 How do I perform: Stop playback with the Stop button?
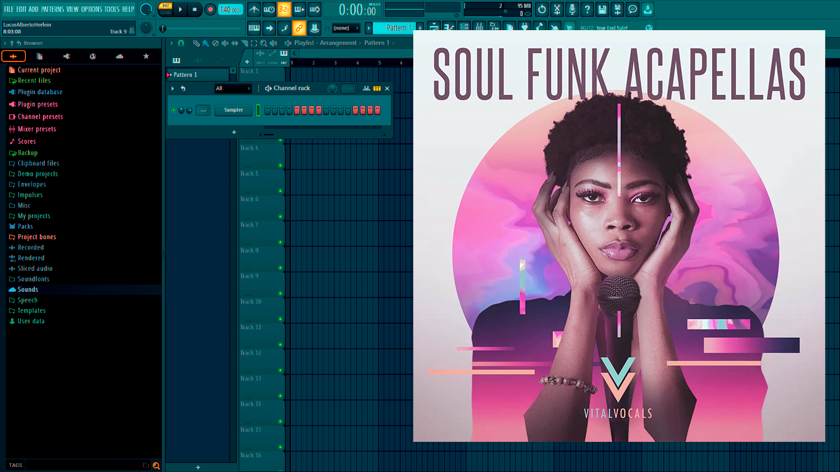pyautogui.click(x=195, y=9)
